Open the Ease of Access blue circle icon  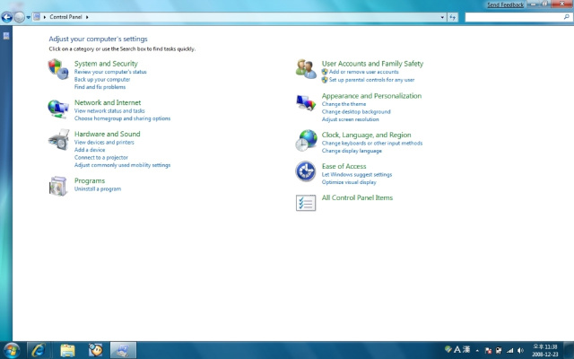pos(306,171)
